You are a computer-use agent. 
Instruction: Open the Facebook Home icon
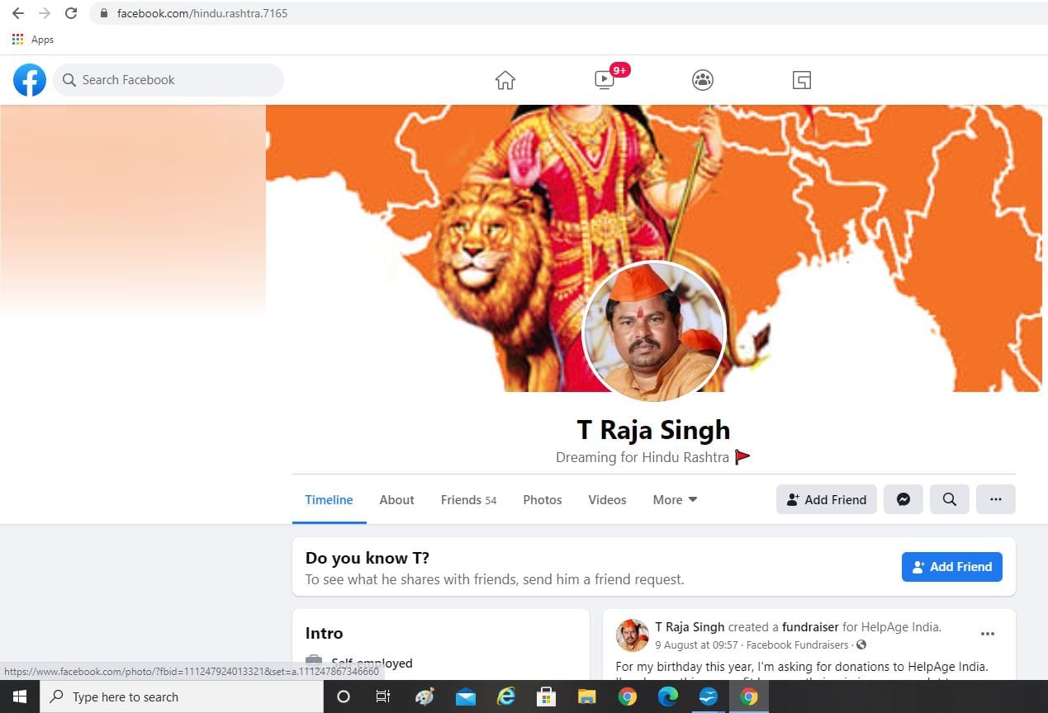click(505, 79)
